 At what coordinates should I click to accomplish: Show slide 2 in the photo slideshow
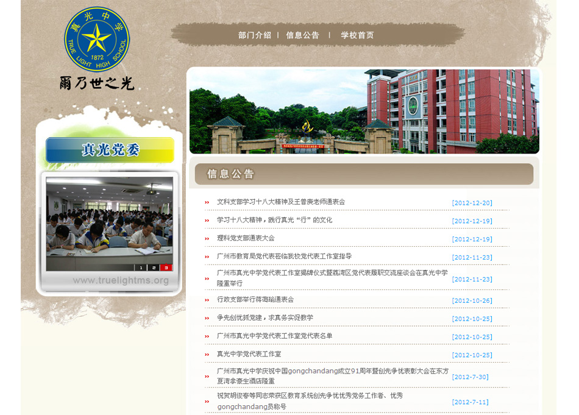coord(153,268)
